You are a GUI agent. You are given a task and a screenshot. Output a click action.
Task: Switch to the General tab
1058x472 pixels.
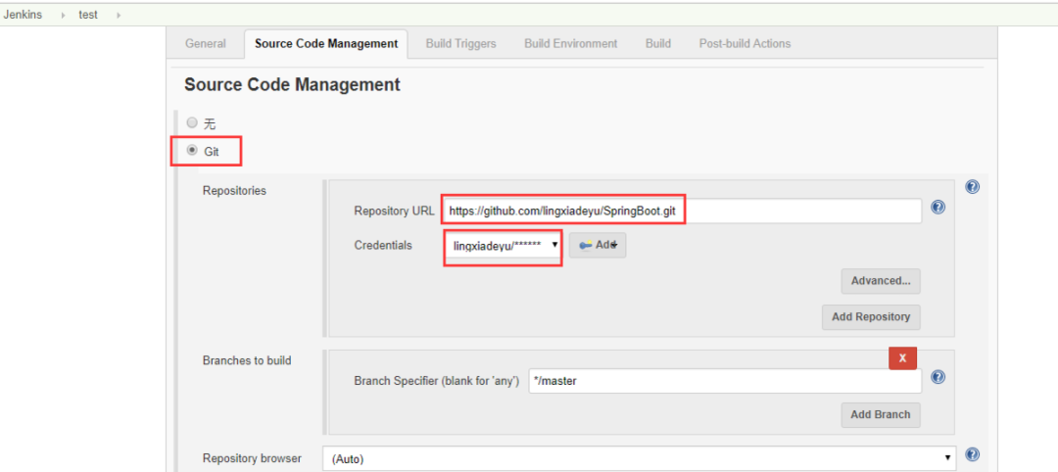click(205, 44)
